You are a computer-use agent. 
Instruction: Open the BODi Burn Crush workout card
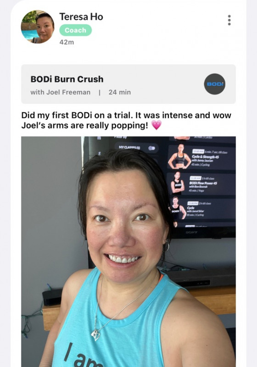pyautogui.click(x=128, y=84)
